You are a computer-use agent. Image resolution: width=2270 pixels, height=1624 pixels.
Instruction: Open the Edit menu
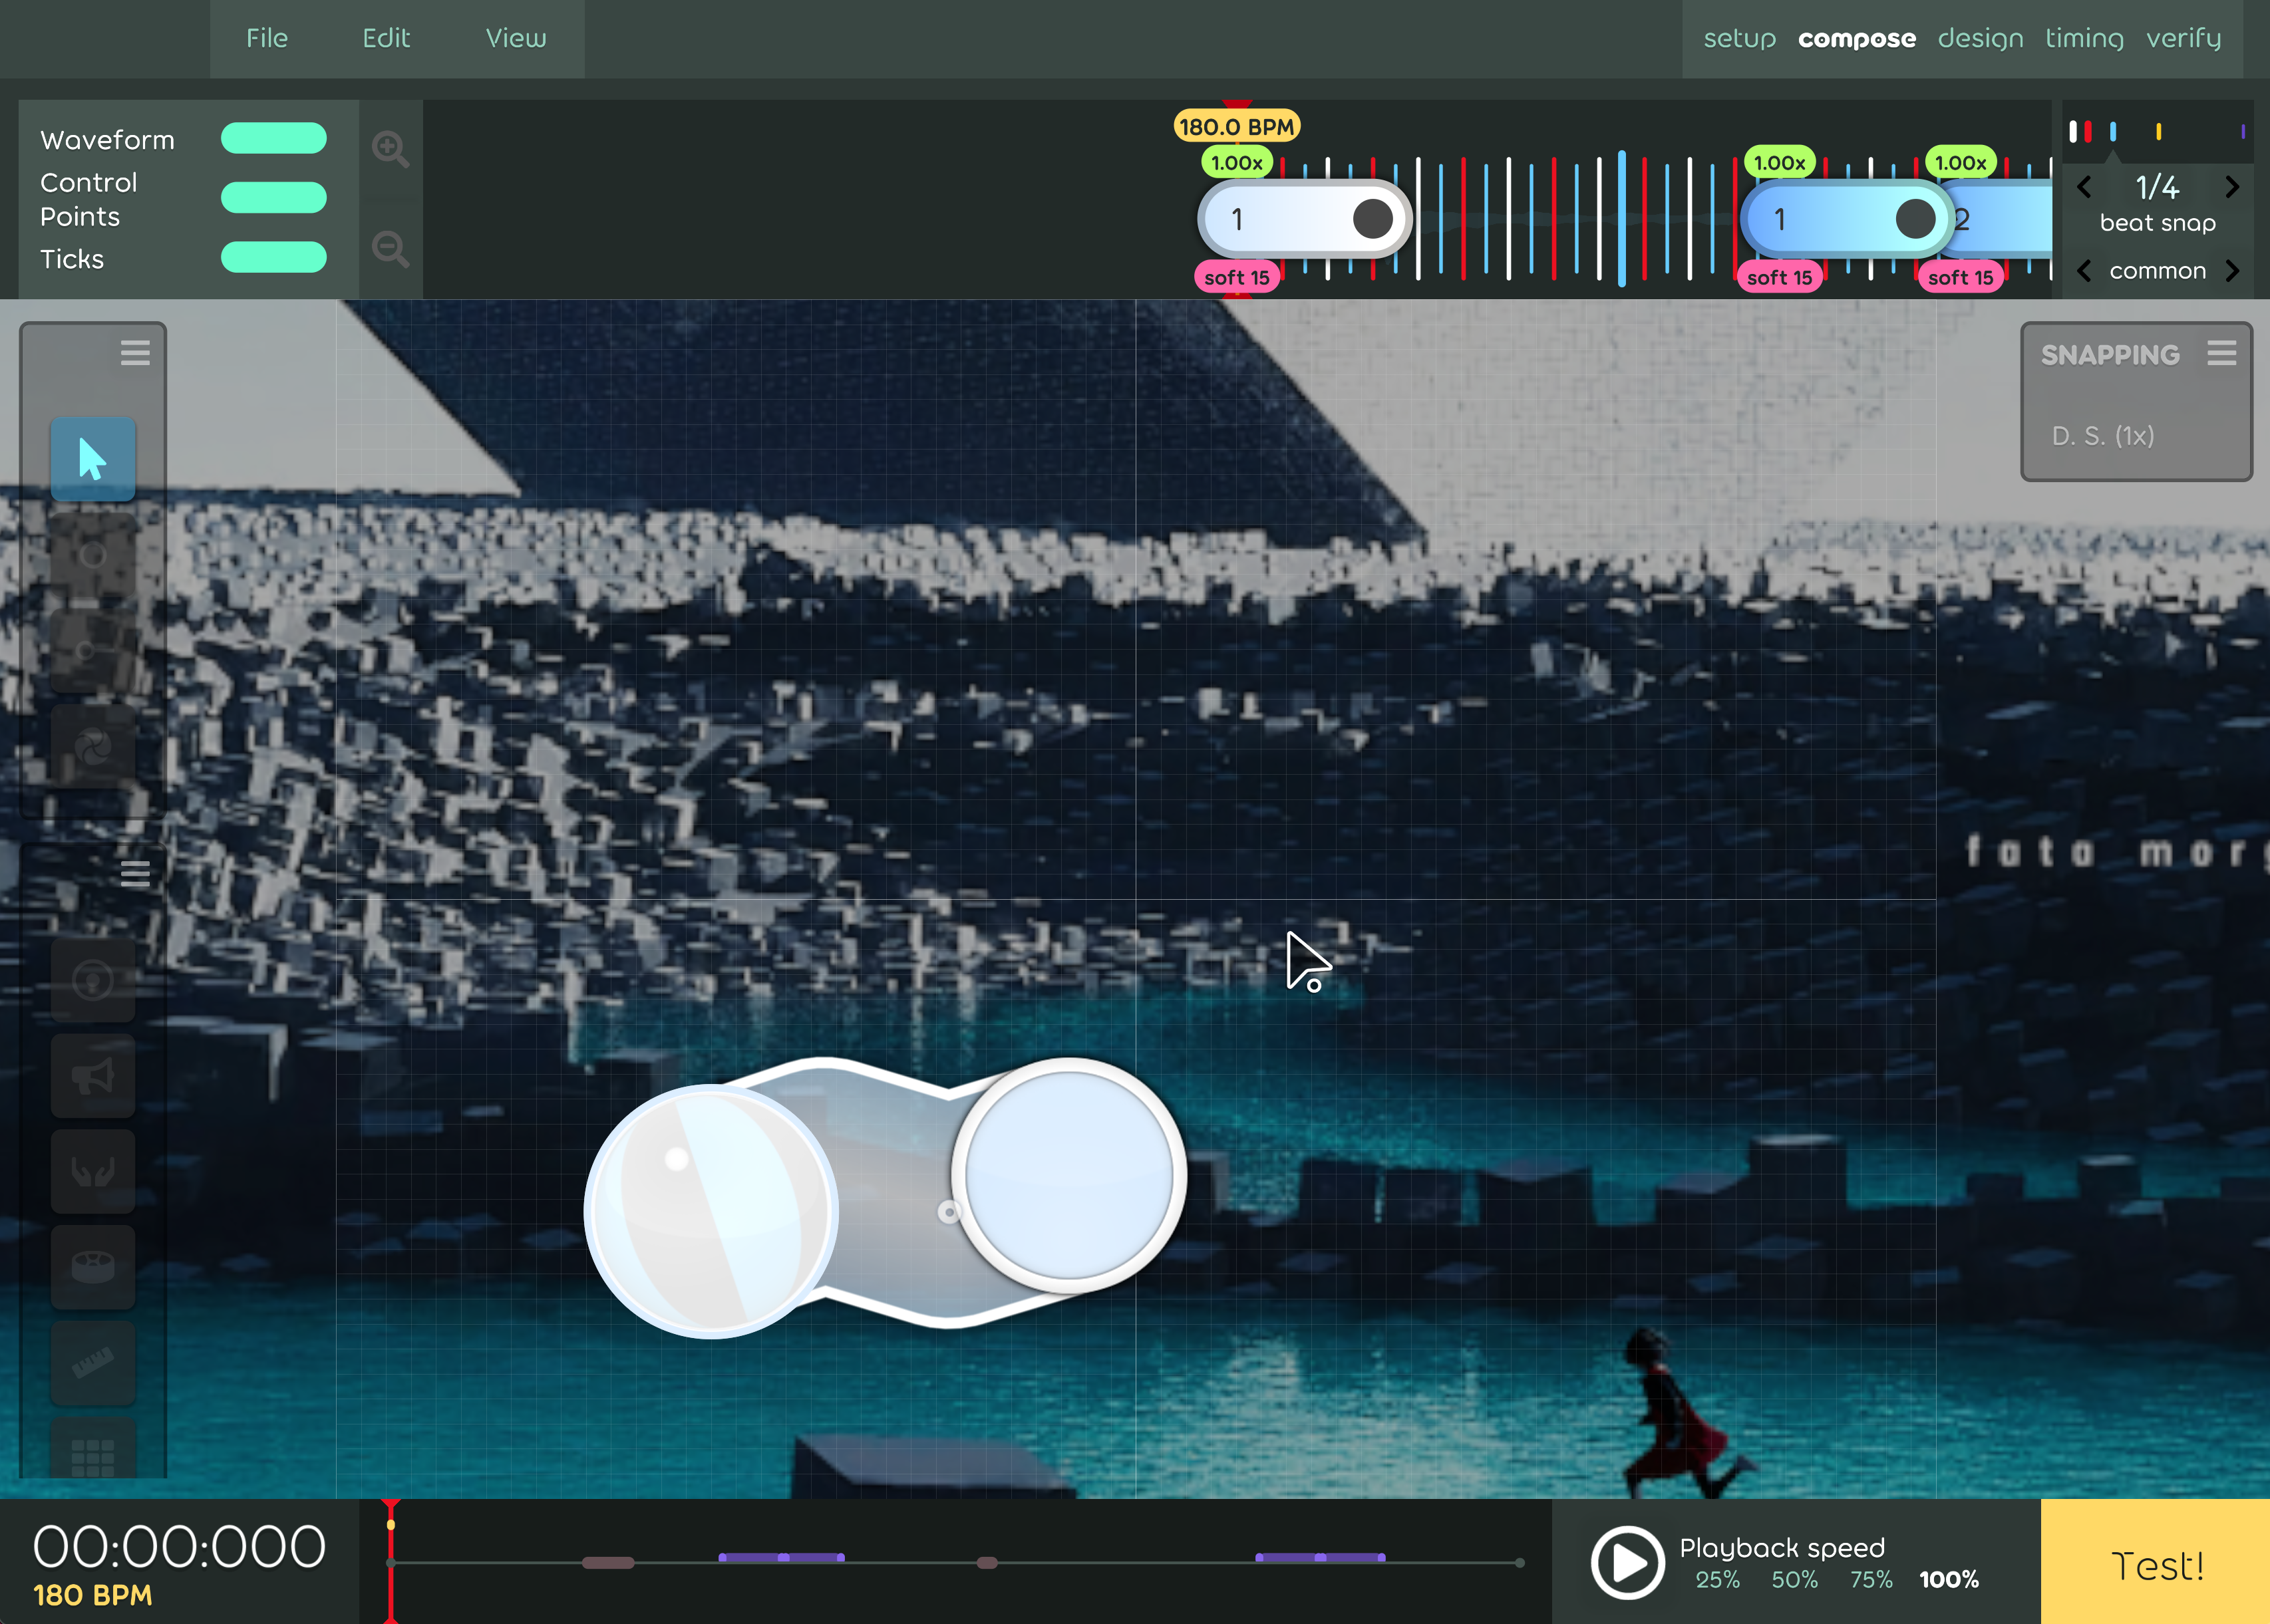click(x=386, y=38)
